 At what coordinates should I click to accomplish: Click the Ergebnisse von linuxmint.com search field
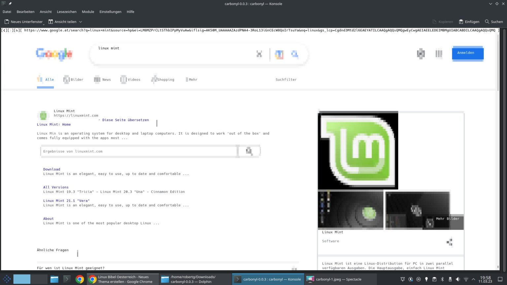coord(139,151)
